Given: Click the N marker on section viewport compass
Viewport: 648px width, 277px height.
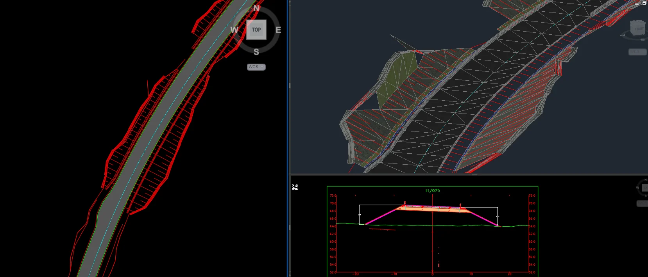Looking at the screenshot, I should pyautogui.click(x=645, y=180).
